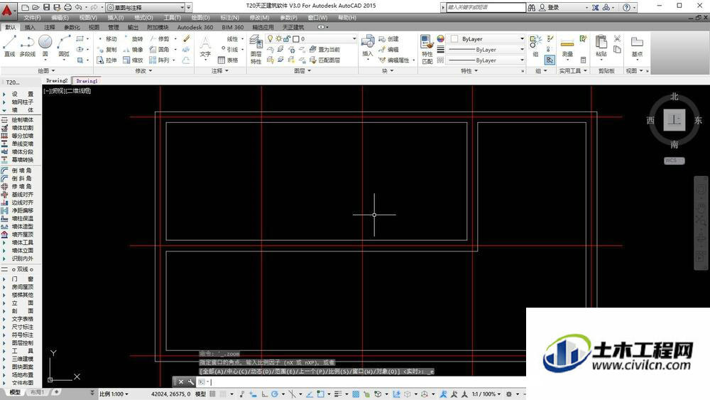
Task: Toggle grid display in status bar
Action: (x=212, y=394)
